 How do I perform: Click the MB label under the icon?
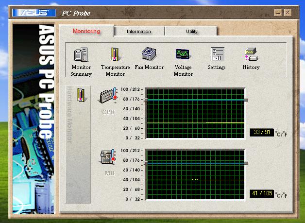click(x=109, y=173)
